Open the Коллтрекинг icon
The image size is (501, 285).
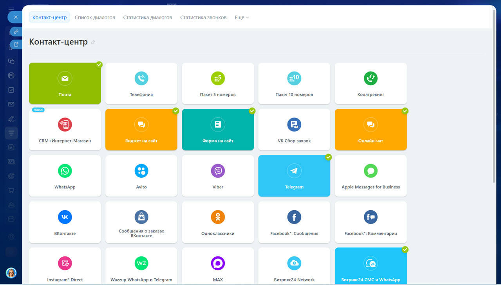click(x=371, y=79)
